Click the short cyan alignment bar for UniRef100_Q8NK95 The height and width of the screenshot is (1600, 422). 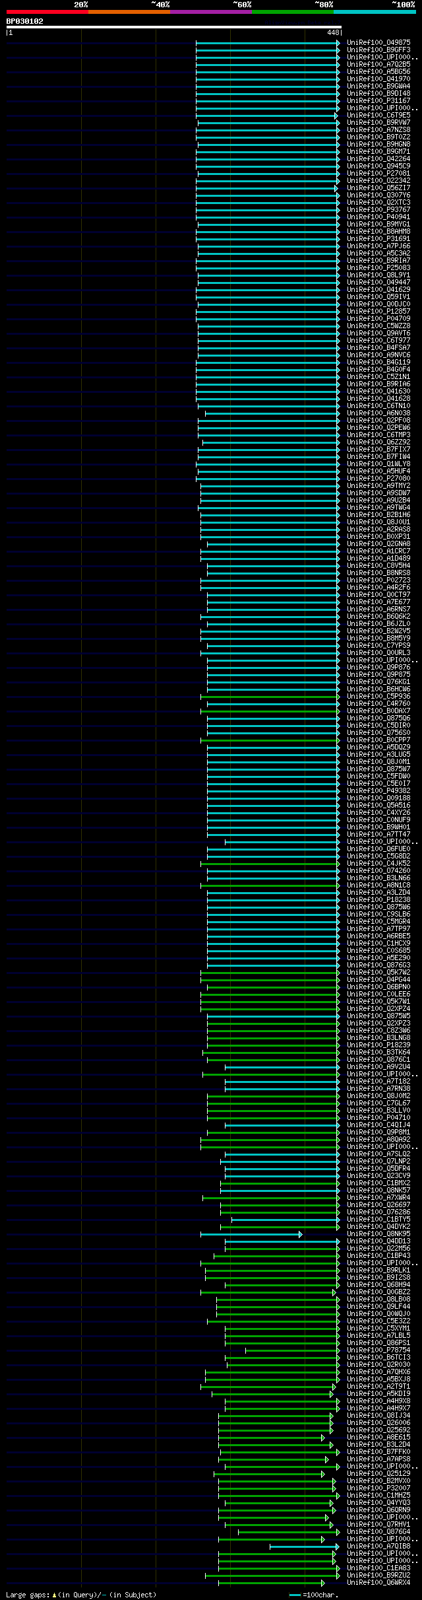tap(251, 1234)
